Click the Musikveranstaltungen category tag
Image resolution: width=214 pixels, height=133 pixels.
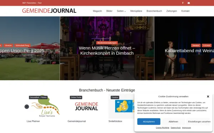107,43
